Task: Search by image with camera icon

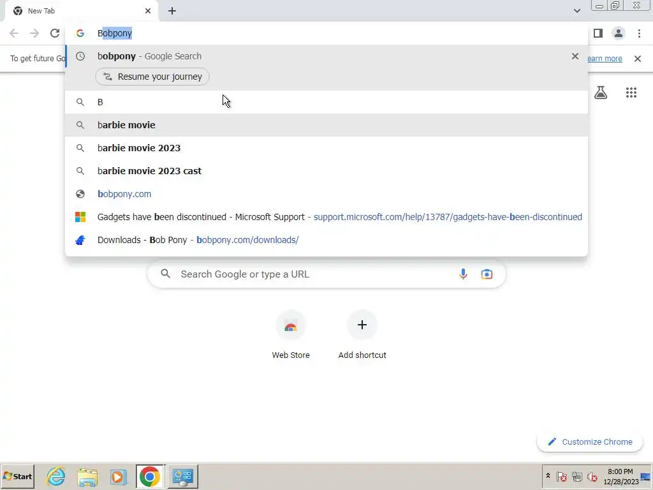Action: click(487, 274)
